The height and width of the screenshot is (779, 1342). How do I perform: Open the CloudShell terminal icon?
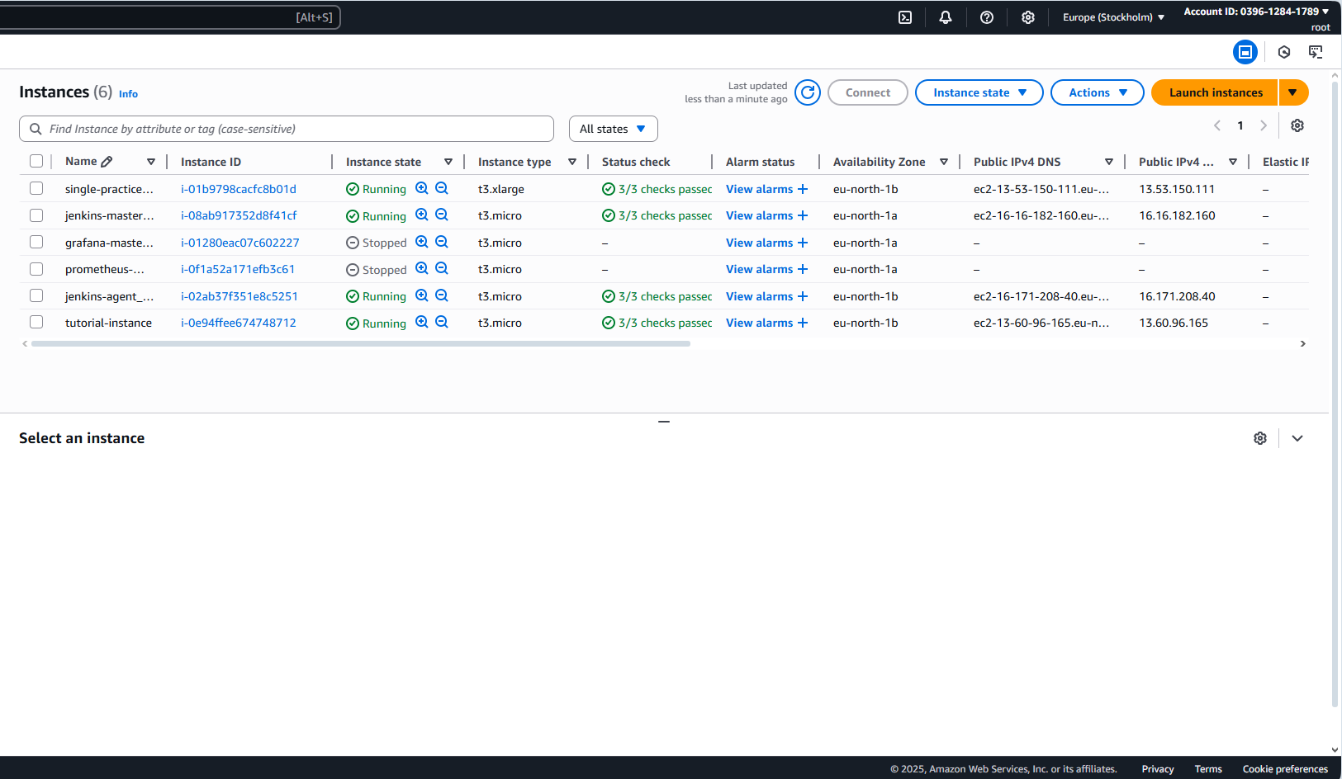click(905, 17)
